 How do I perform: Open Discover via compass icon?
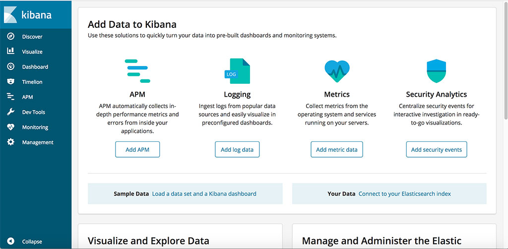(x=11, y=36)
